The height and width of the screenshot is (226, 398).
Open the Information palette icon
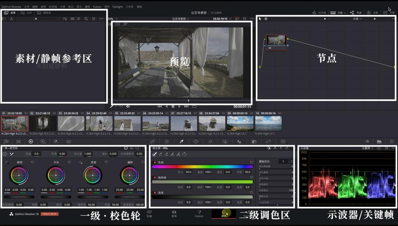pos(392,141)
